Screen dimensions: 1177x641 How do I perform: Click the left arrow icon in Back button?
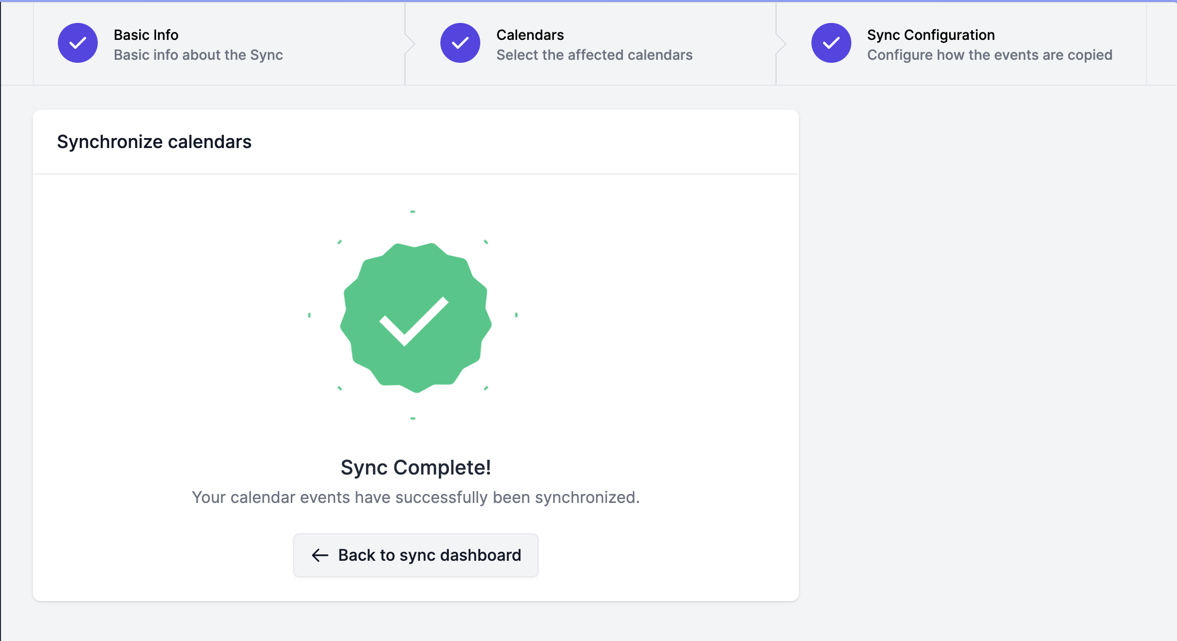[320, 555]
